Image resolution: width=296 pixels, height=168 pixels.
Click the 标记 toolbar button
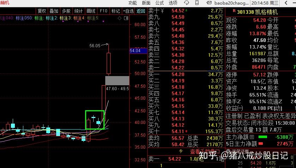116,11
